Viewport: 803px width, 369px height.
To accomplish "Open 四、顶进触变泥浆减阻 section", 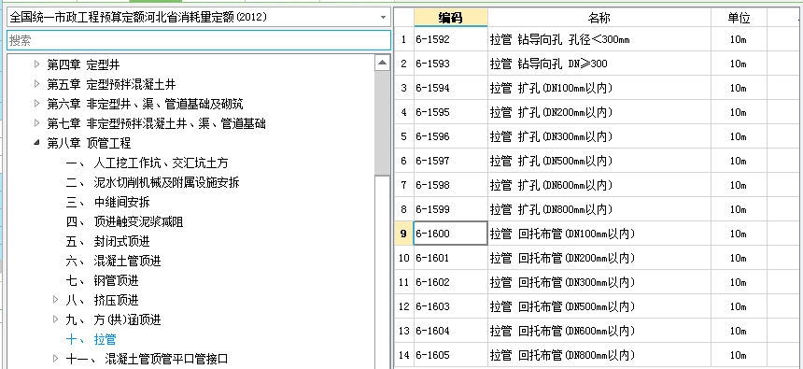I will tap(124, 221).
